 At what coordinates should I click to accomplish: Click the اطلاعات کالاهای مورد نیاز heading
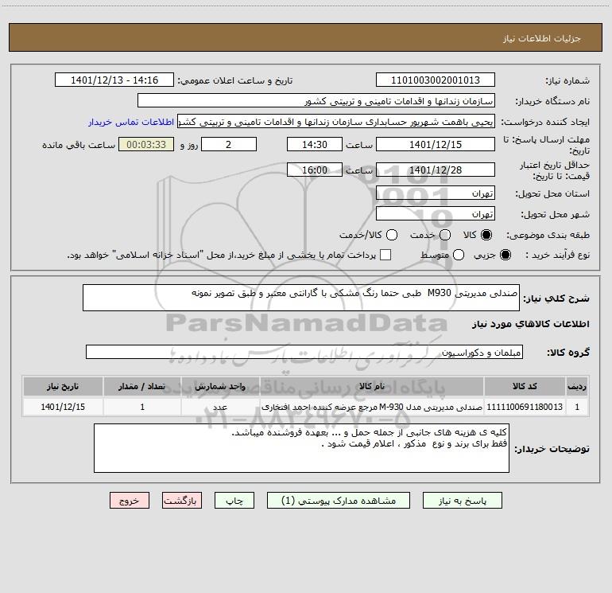[x=531, y=324]
